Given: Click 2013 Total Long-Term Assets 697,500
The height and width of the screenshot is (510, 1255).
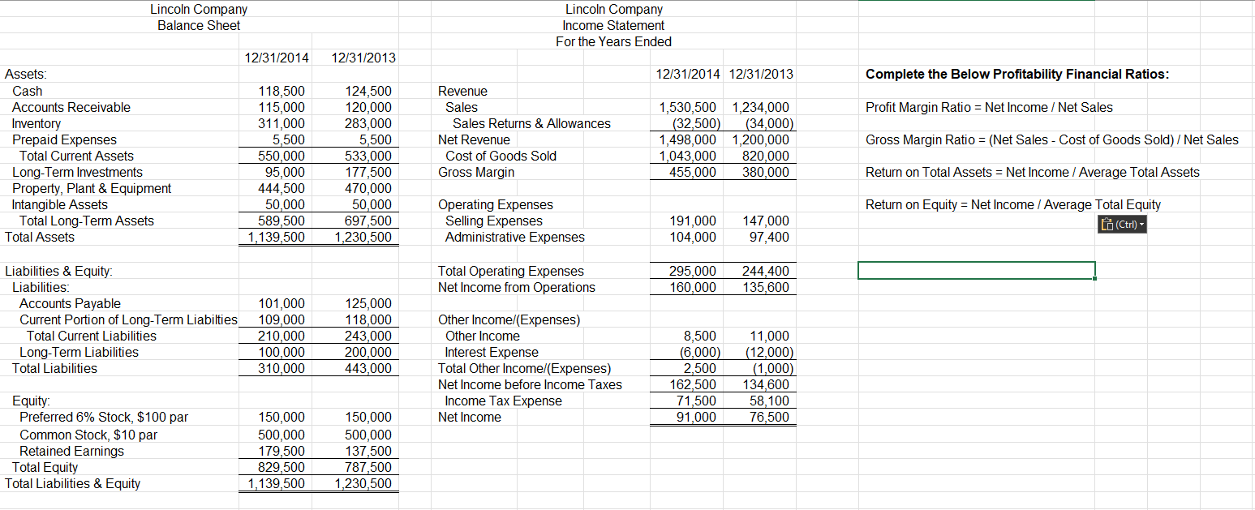Looking at the screenshot, I should point(367,221).
